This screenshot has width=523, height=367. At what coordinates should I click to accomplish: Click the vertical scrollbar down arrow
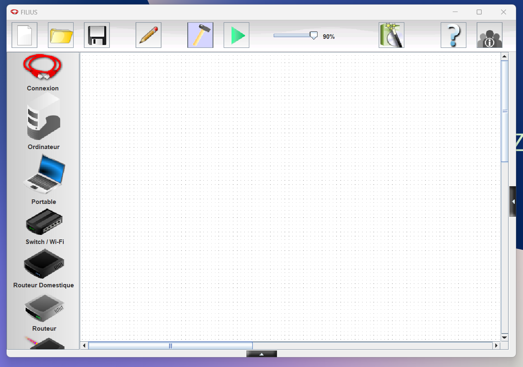pos(504,337)
